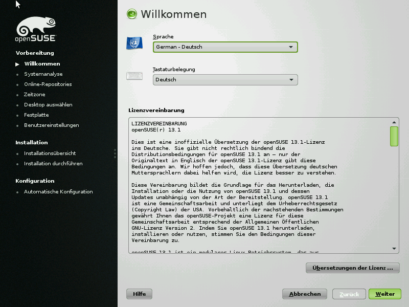Click Desktop auswählen sidebar entry
409x307 pixels.
(48, 105)
